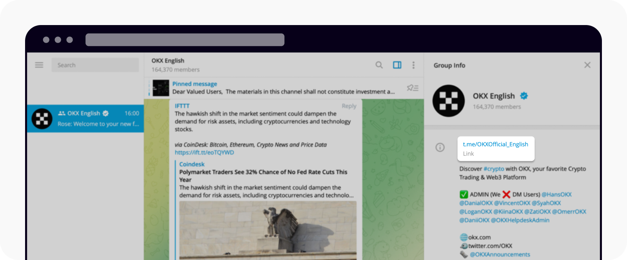Click the verified badge next to OKX English

pos(524,96)
